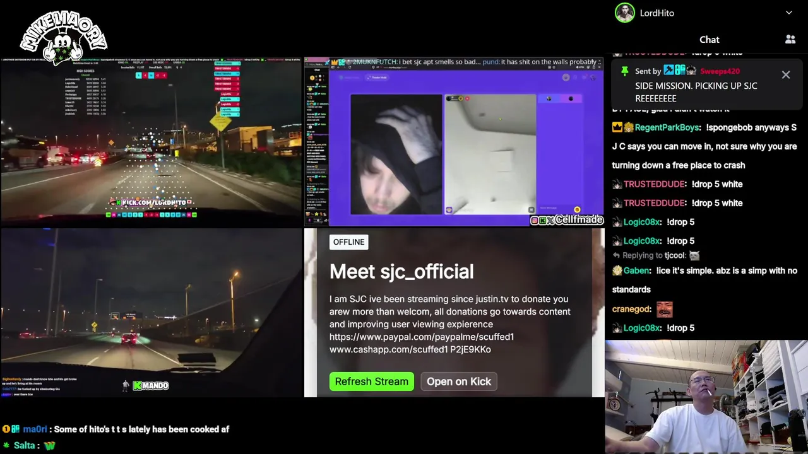Click the OFFLINE status badge
This screenshot has width=808, height=454.
348,242
